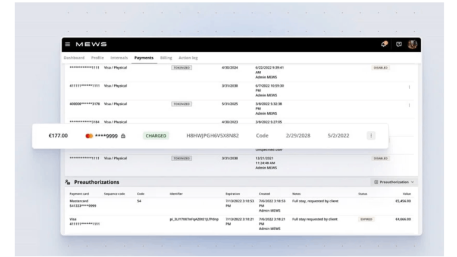Open the Internals tab

119,58
